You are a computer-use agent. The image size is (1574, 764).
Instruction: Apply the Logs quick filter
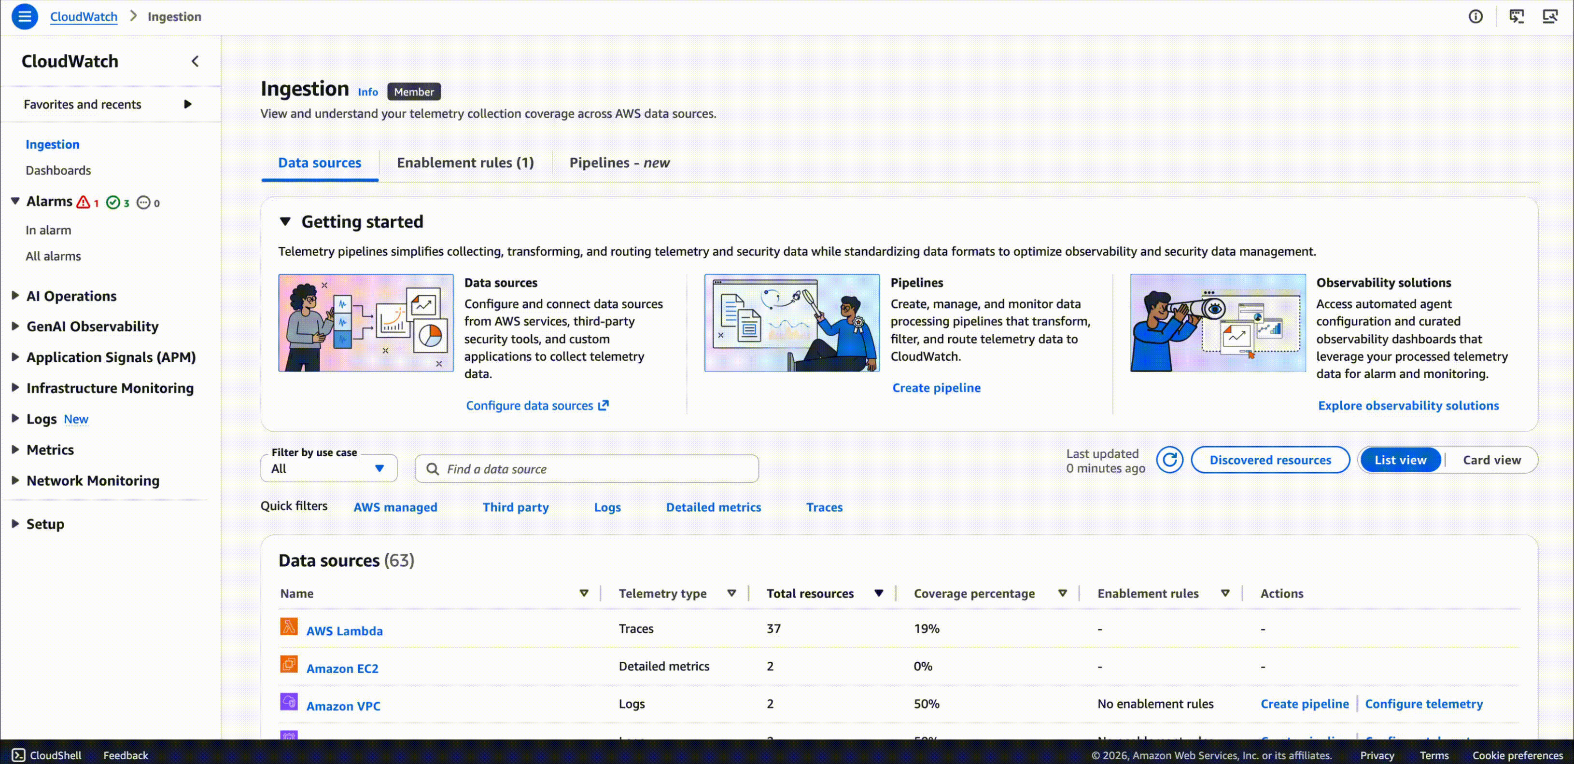pyautogui.click(x=607, y=507)
